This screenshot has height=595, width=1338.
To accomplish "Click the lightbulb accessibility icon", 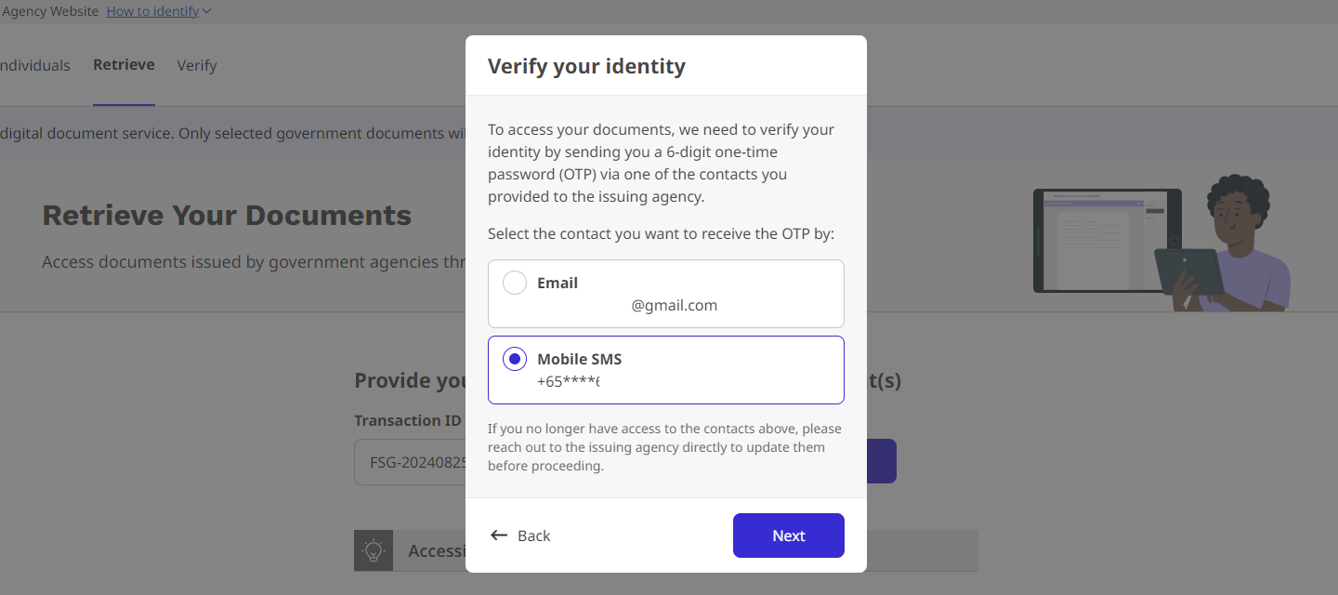I will point(374,550).
